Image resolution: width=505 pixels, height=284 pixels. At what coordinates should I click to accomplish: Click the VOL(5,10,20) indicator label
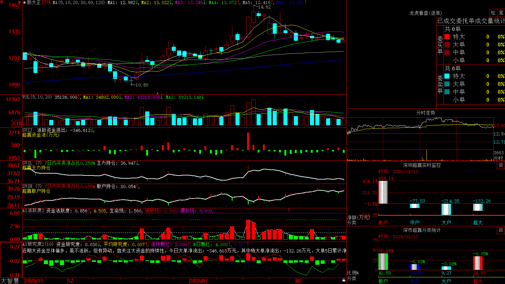point(37,97)
